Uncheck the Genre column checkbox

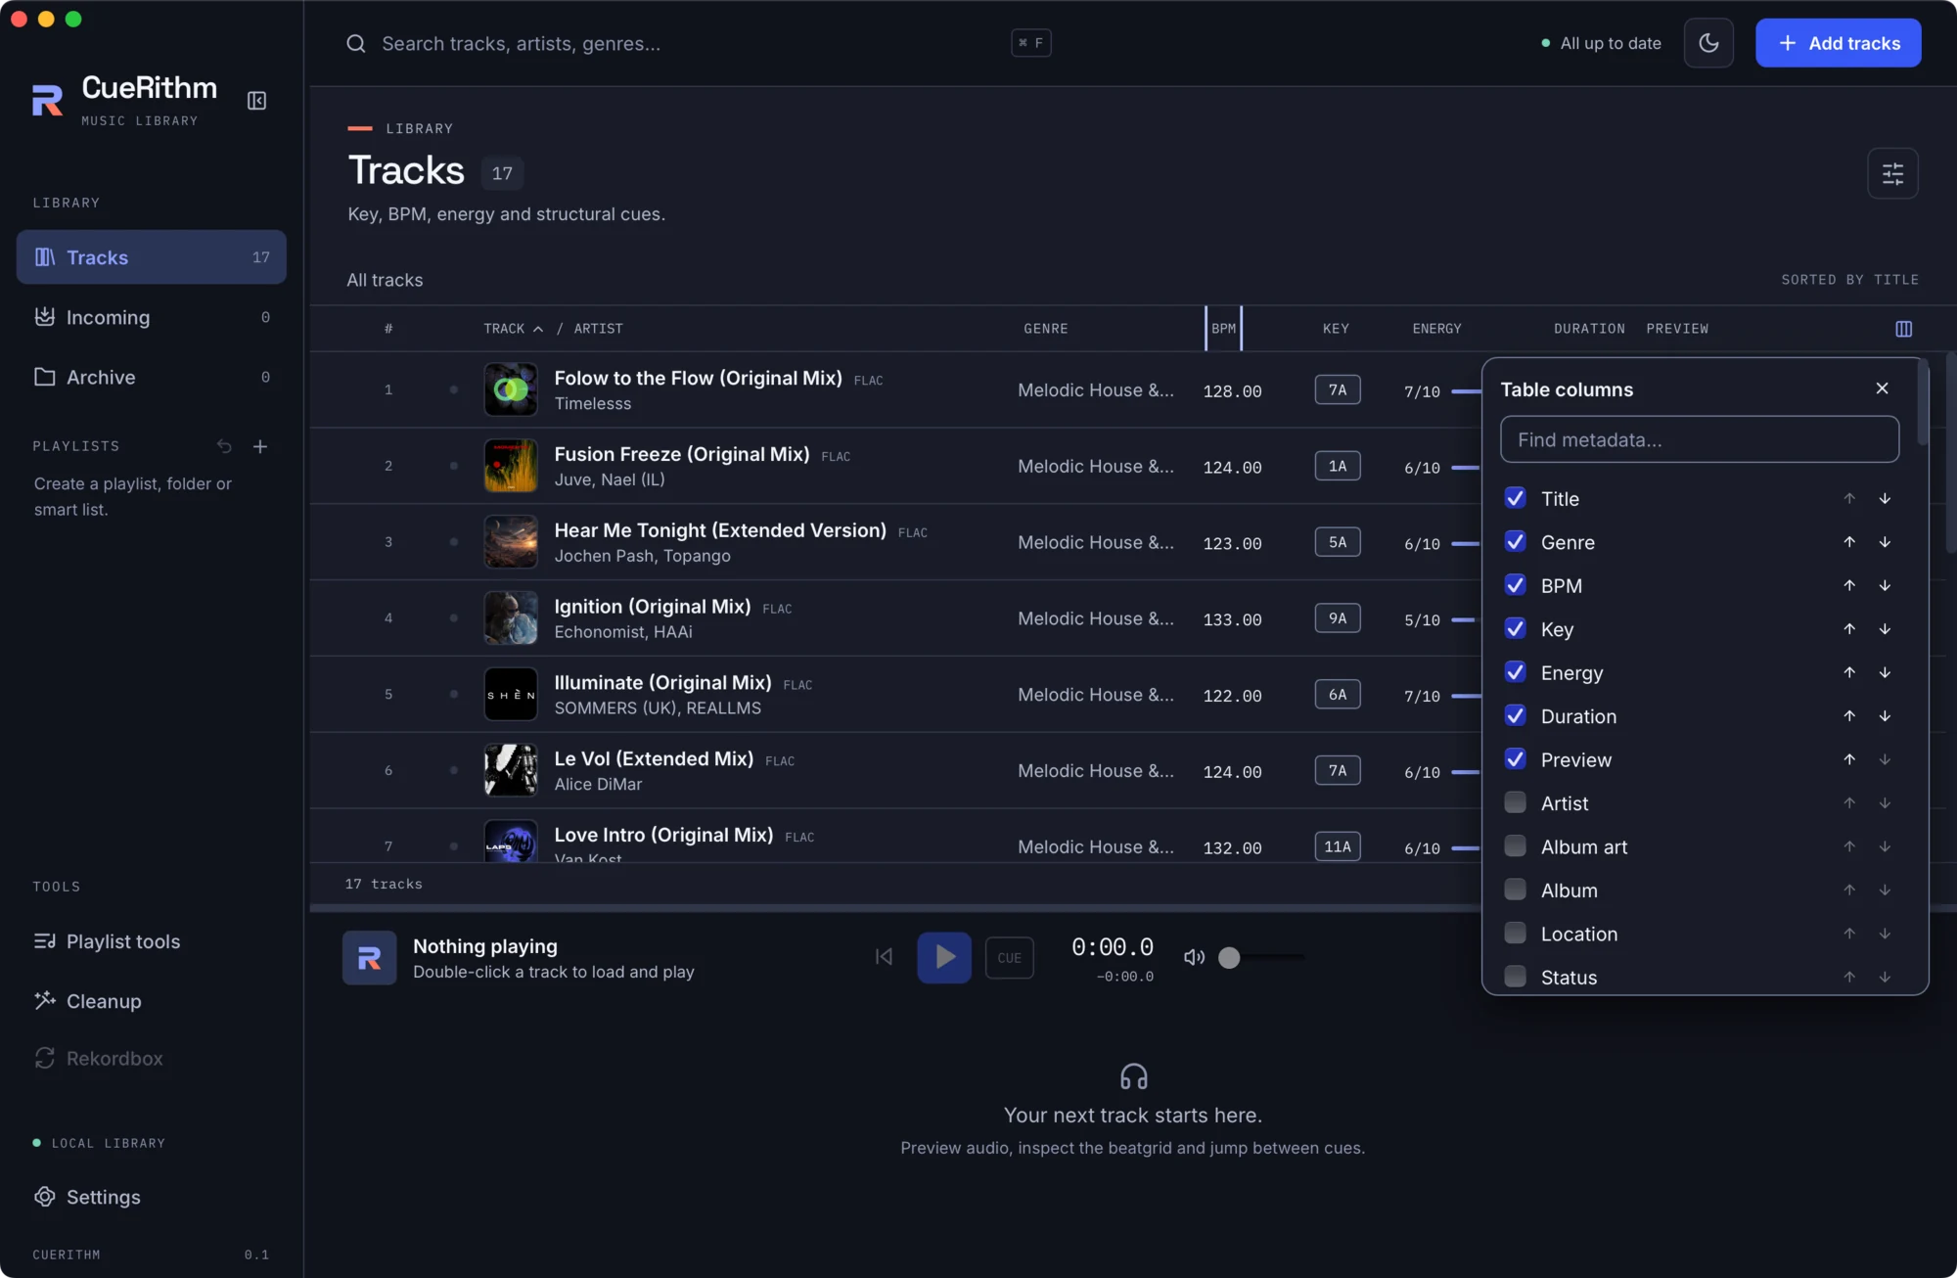[x=1515, y=541]
